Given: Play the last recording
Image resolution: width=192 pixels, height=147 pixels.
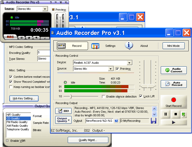Looking at the screenshot, I should (x=174, y=122).
